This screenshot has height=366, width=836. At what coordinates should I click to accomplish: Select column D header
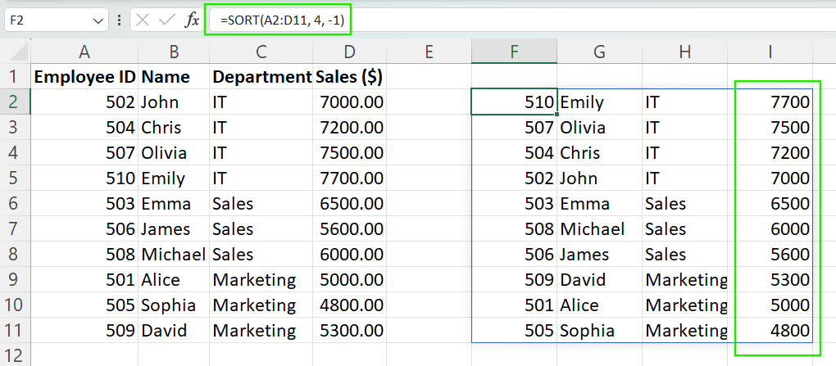pos(350,52)
